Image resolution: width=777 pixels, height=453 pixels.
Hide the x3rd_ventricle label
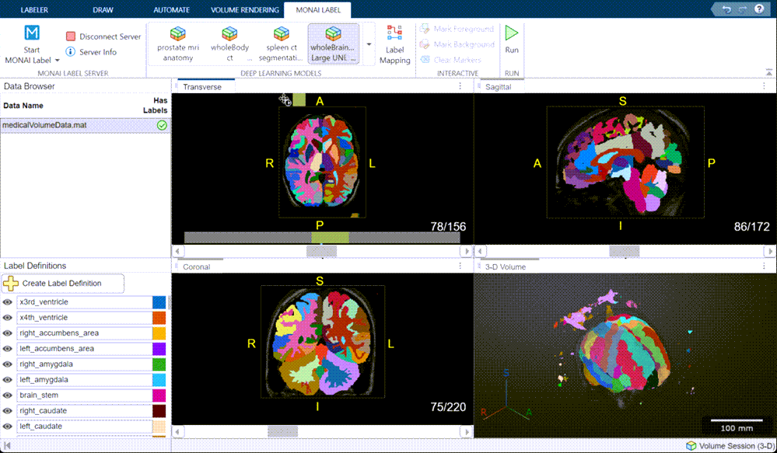tap(8, 302)
